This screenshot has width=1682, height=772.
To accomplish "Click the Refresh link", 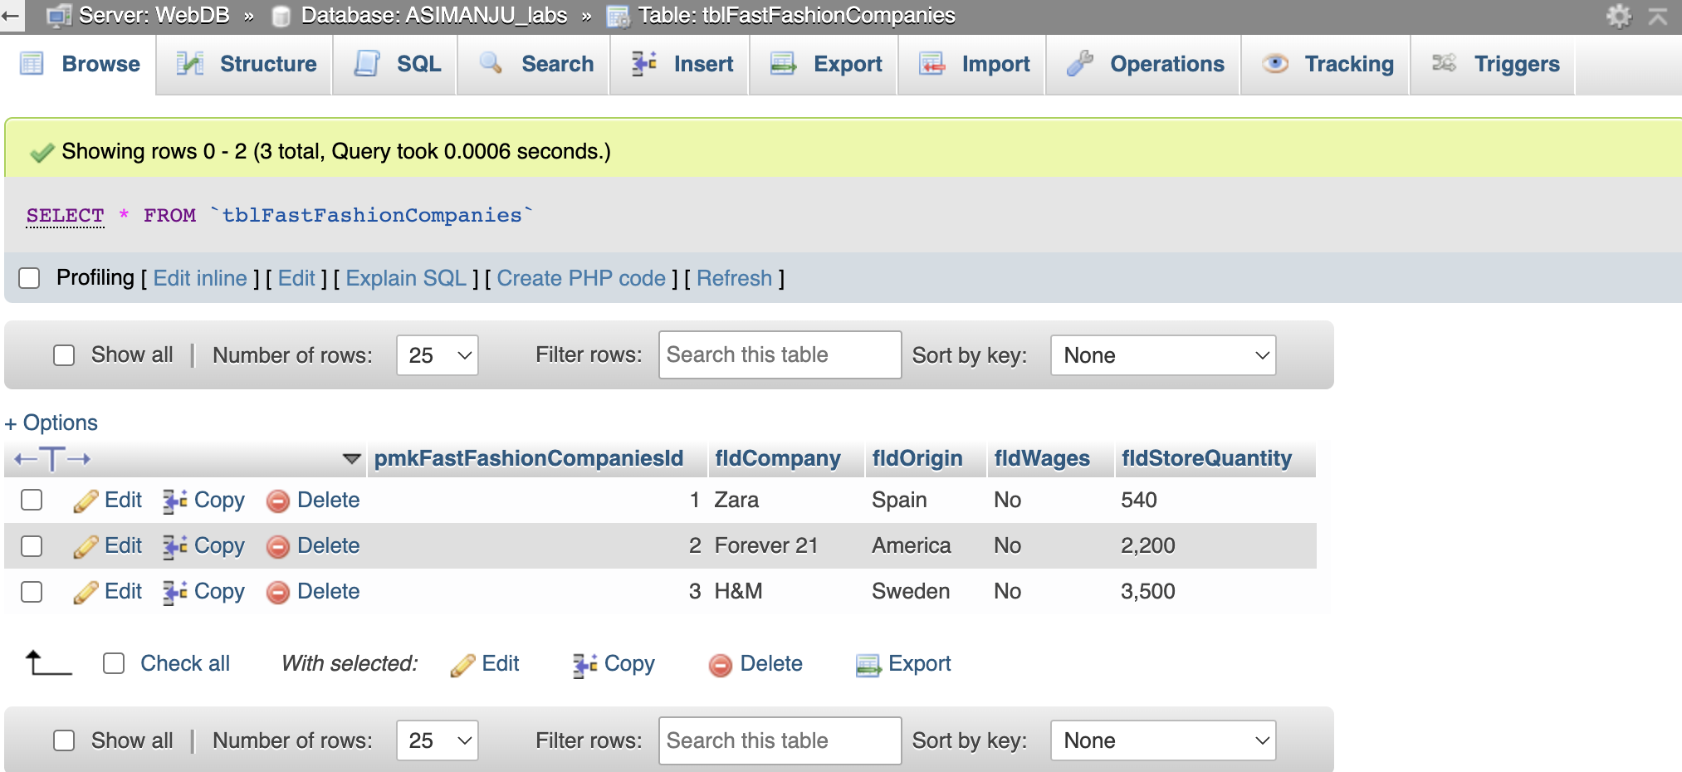I will pos(734,278).
